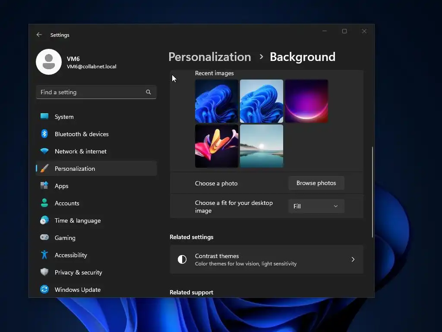The image size is (442, 332).
Task: Open the Apps section
Action: (96, 186)
